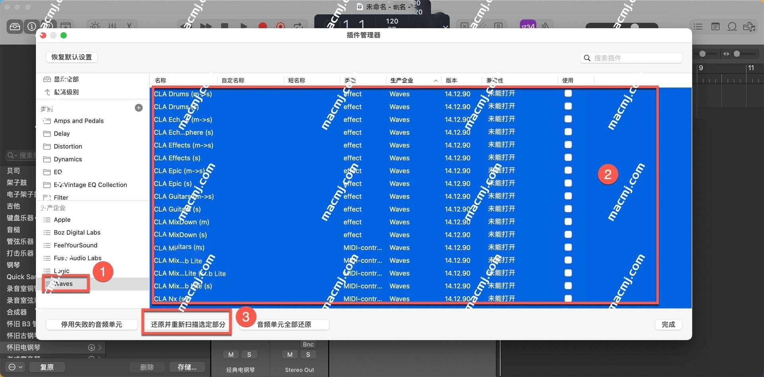Toggle the Inspector info icon

(31, 27)
